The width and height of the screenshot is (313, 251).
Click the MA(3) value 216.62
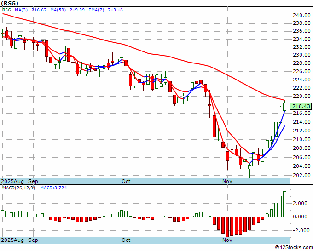[x=39, y=10]
